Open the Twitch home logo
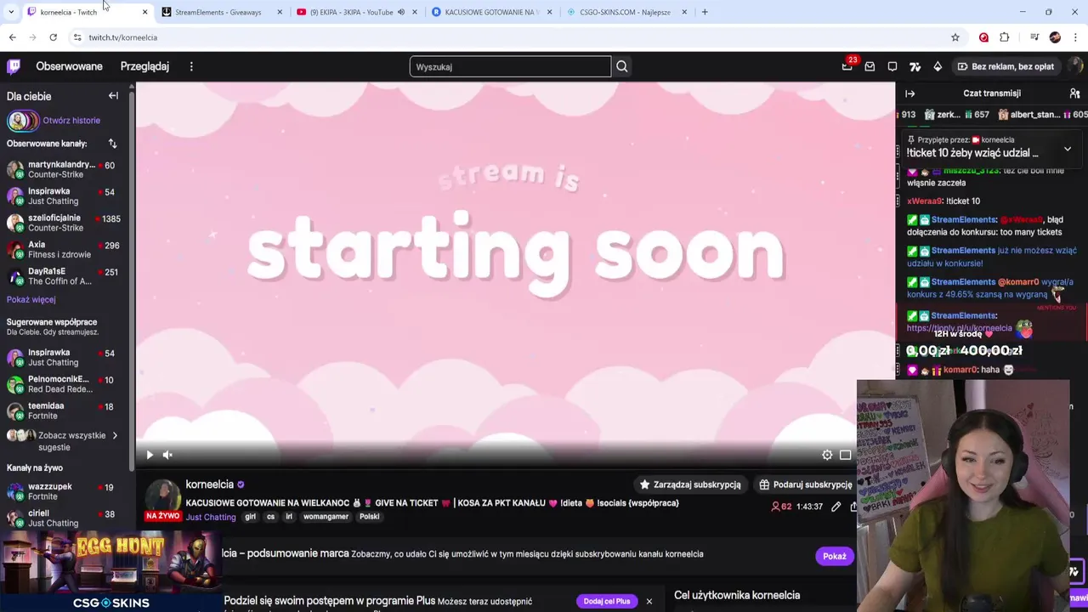The image size is (1088, 612). click(x=14, y=66)
